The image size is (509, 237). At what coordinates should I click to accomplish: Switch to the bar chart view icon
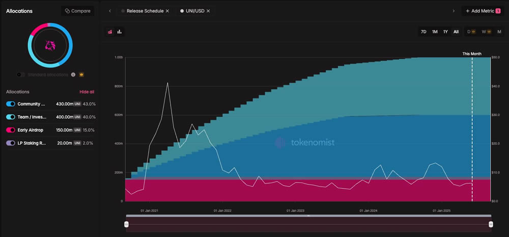[x=120, y=31]
